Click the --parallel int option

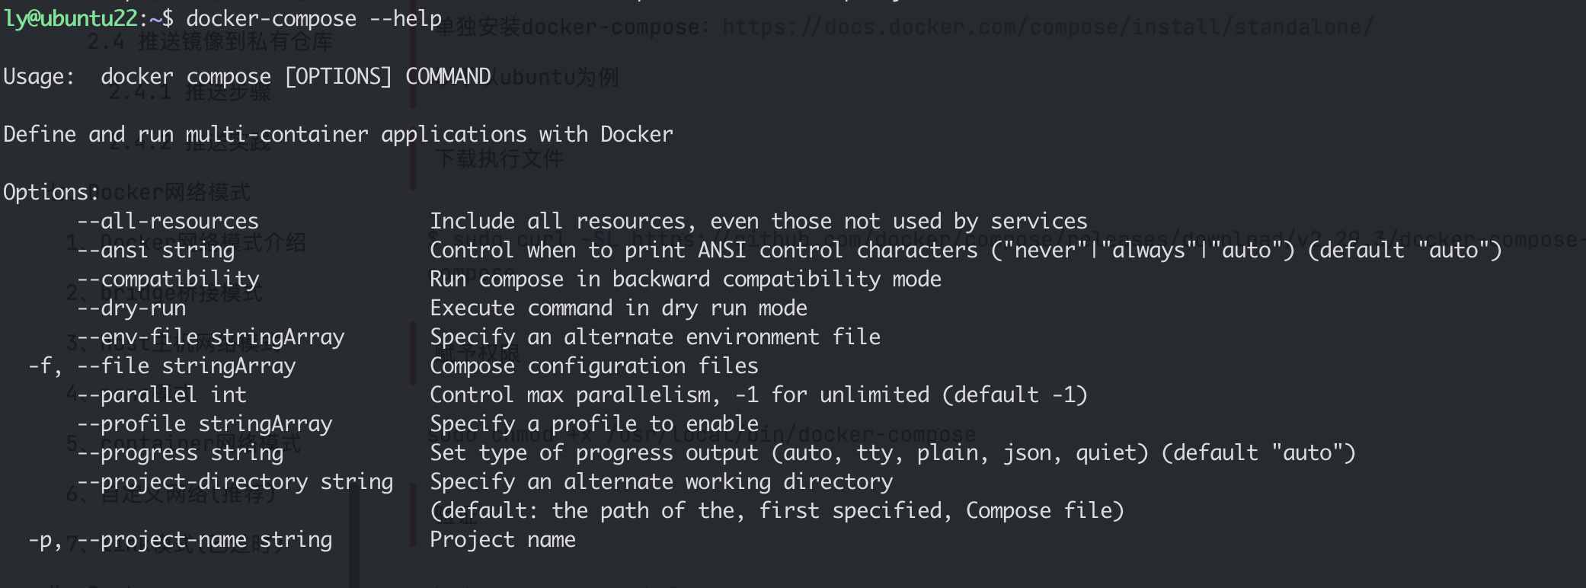coord(161,395)
